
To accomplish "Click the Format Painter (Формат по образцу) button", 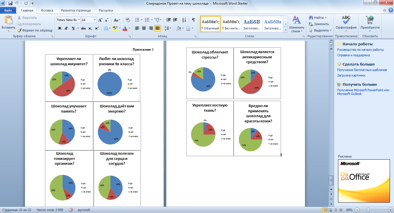I will 35,30.
